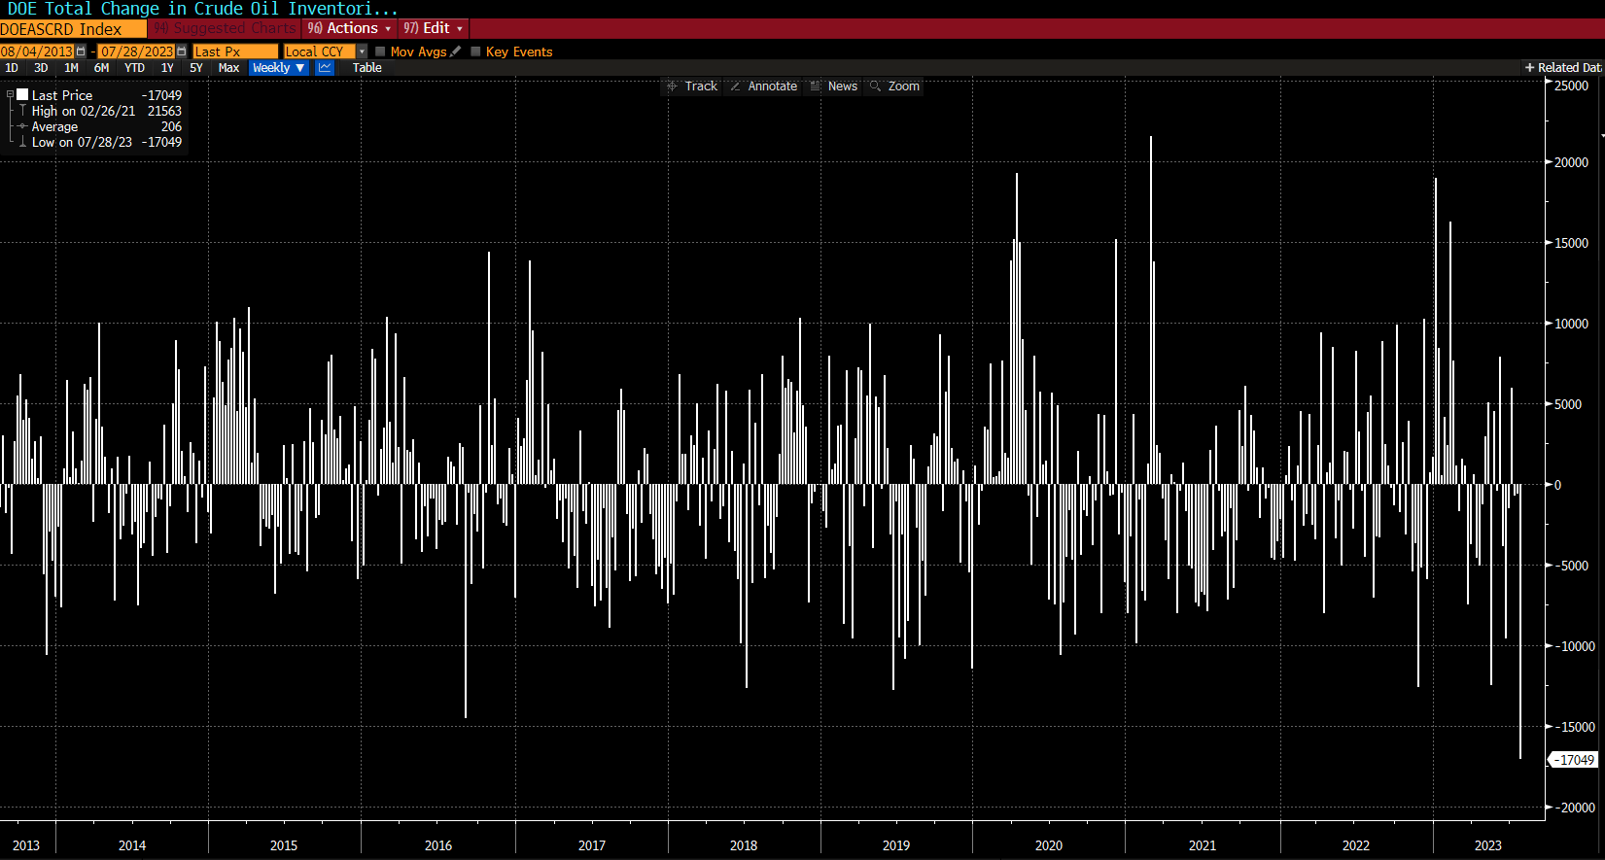Click the DOEASCRD Index security field
Image resolution: width=1605 pixels, height=860 pixels.
(73, 29)
